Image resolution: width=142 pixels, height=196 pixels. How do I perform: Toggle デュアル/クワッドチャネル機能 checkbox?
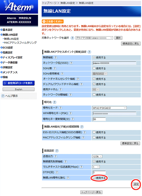tap(94, 84)
